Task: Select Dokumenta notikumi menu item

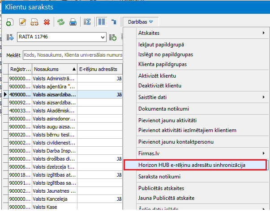Action: [x=201, y=109]
